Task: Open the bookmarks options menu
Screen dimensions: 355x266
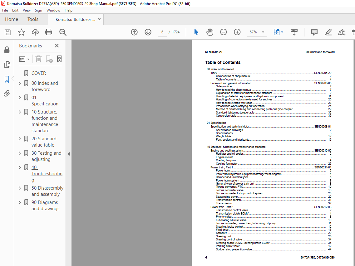Action: tap(24, 59)
